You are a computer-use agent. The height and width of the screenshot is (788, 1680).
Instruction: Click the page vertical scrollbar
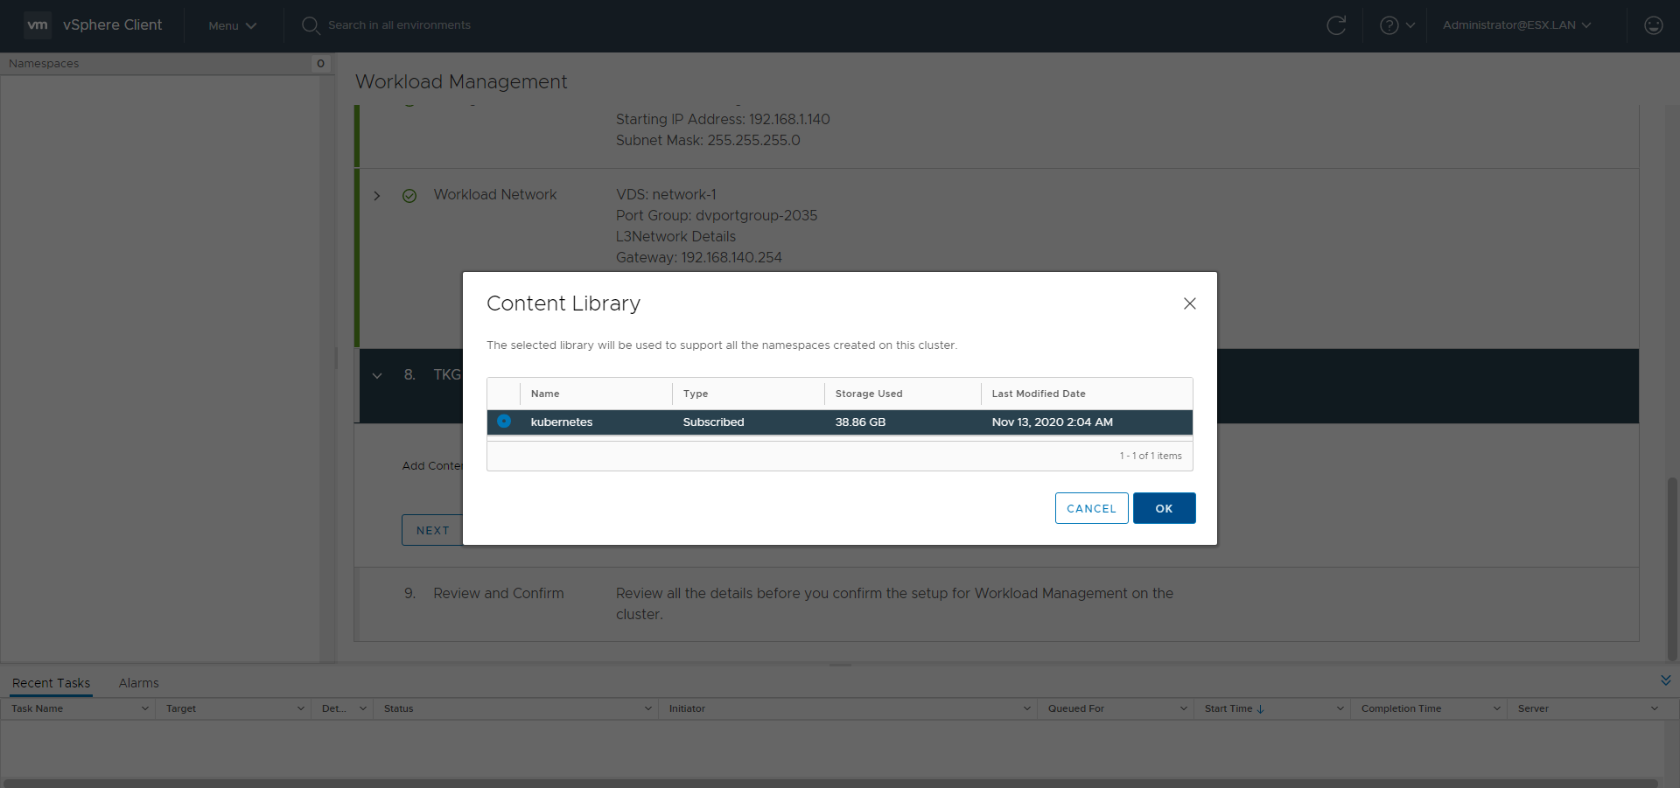click(1672, 568)
